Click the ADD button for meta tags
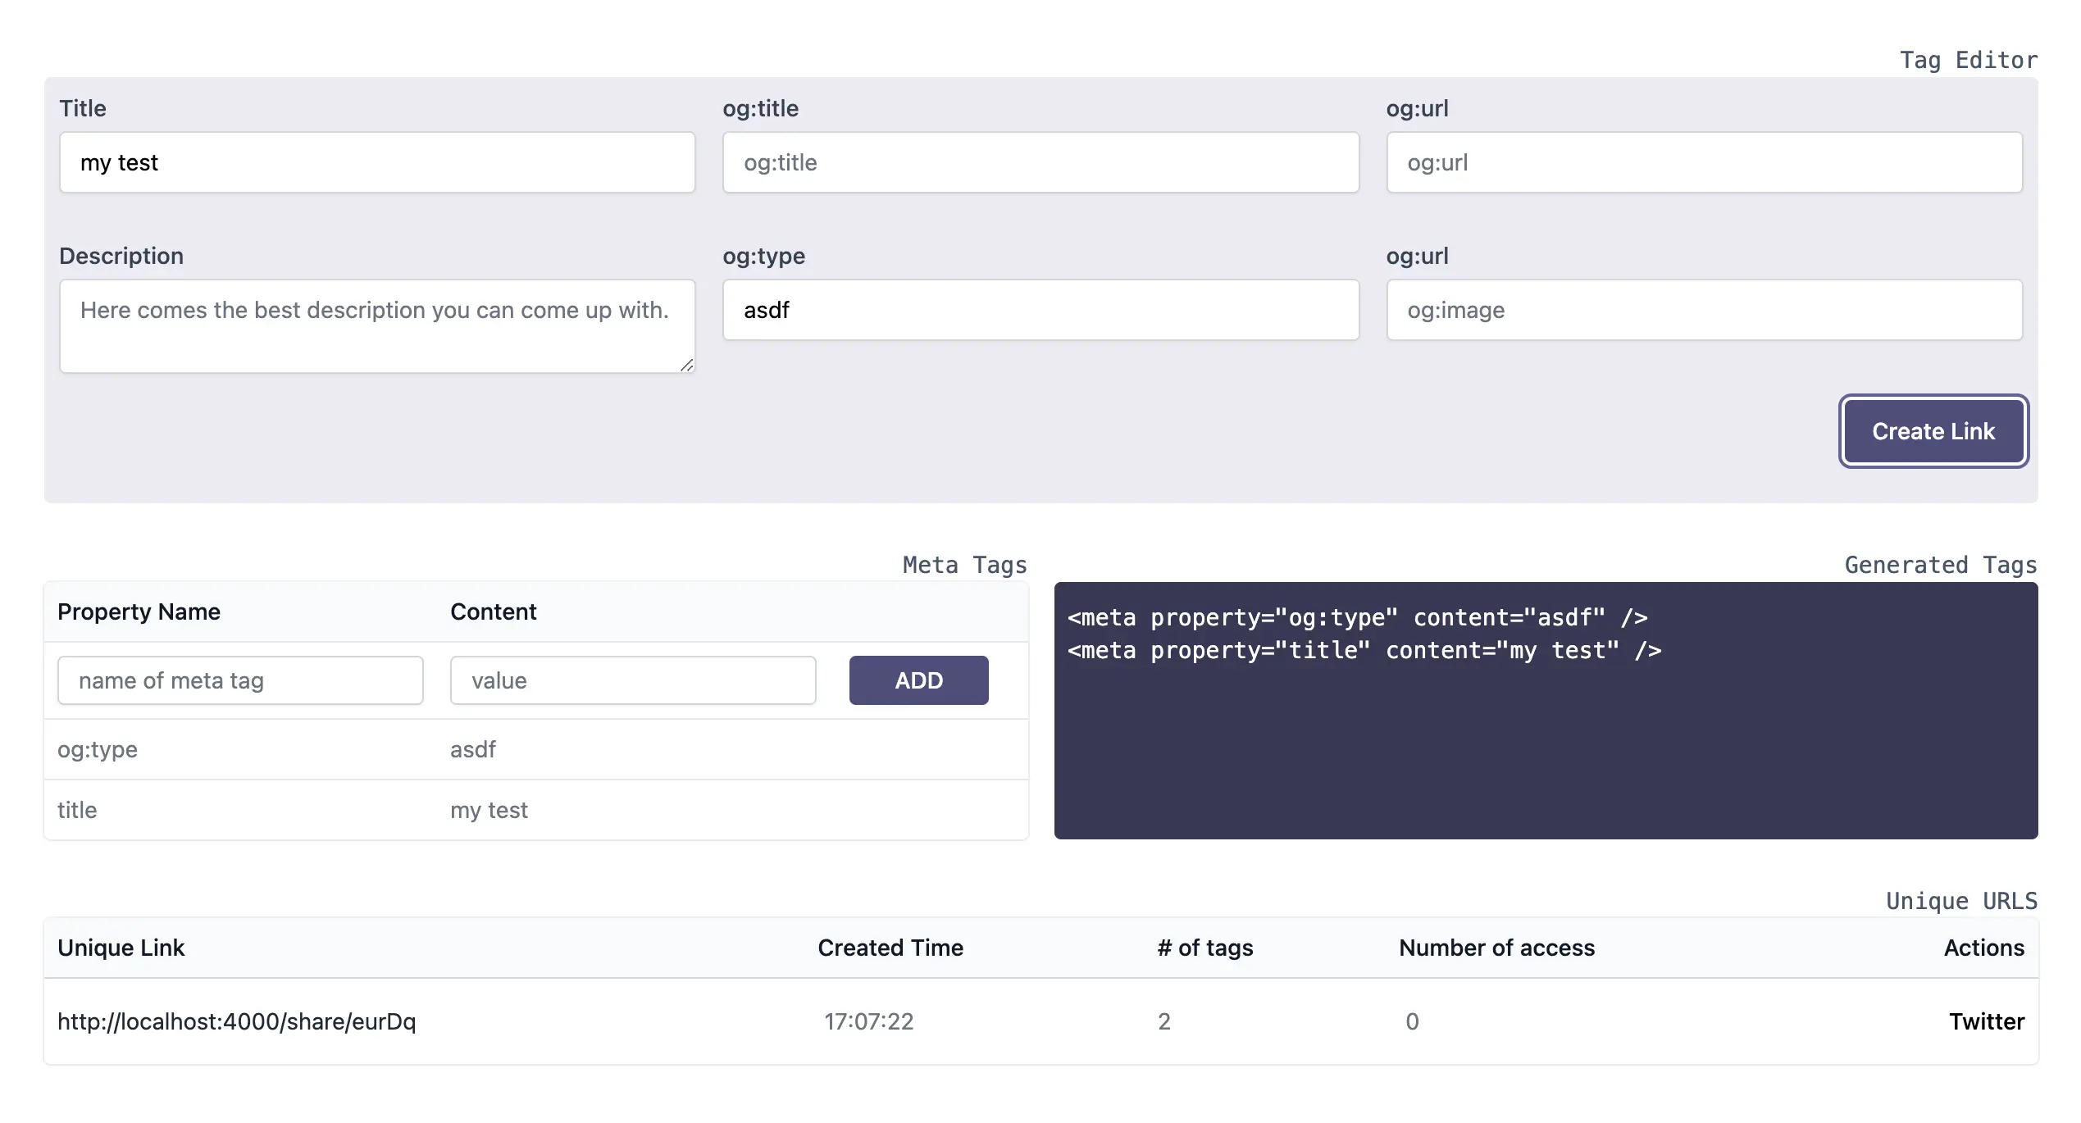Screen dimensions: 2081x1123 click(918, 680)
